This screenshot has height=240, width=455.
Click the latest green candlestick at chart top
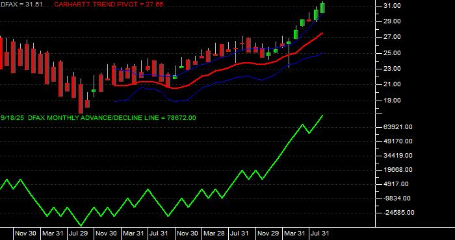point(322,8)
